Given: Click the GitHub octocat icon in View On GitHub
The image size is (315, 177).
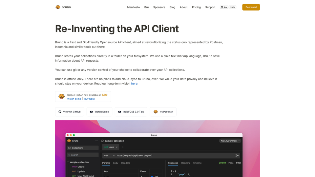Looking at the screenshot, I should [x=60, y=112].
